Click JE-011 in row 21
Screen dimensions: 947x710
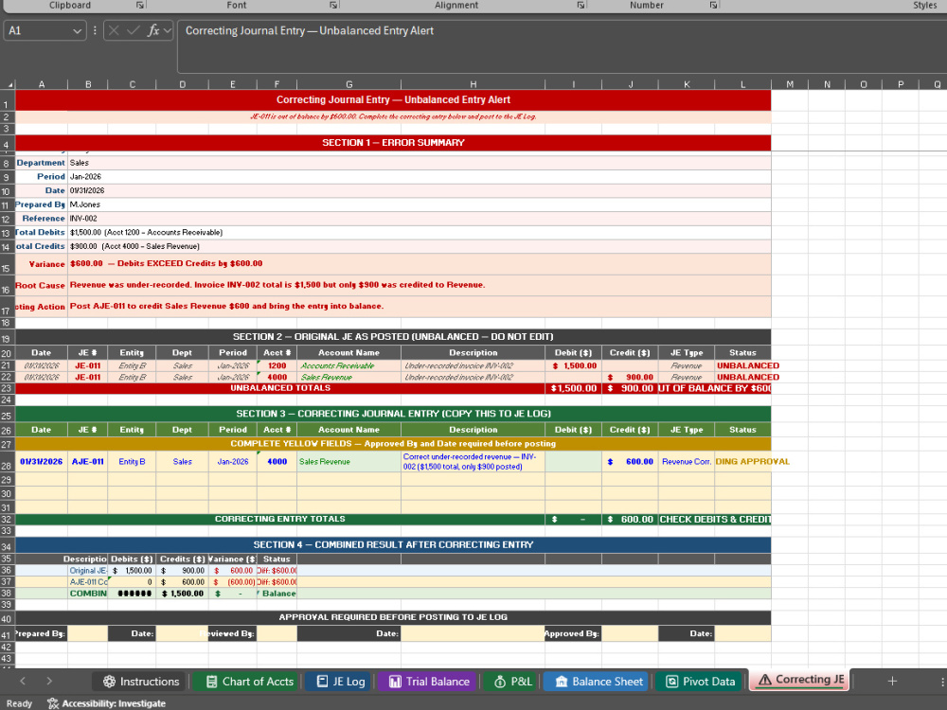click(87, 365)
